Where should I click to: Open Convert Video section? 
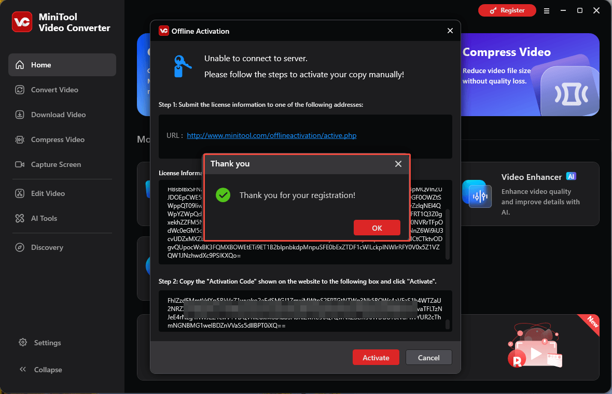coord(62,90)
